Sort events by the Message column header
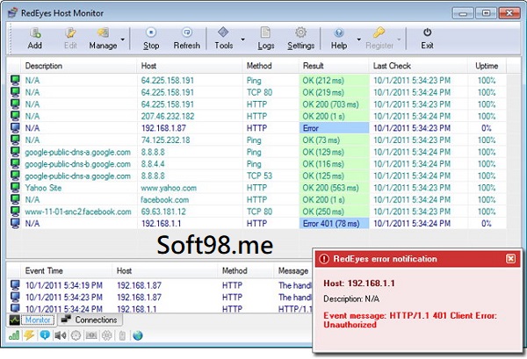 293,270
